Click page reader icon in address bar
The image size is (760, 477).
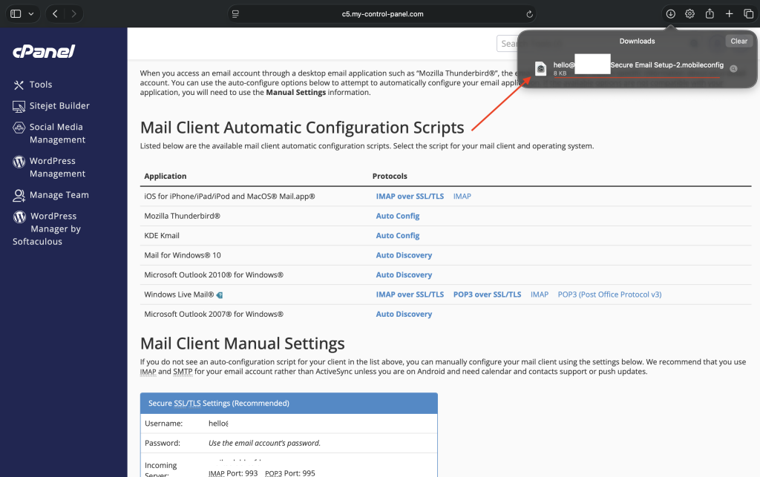point(235,14)
